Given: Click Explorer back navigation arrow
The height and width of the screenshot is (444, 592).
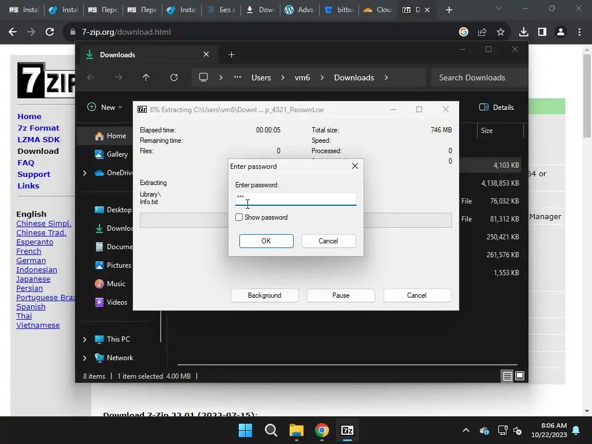Looking at the screenshot, I should coord(91,77).
